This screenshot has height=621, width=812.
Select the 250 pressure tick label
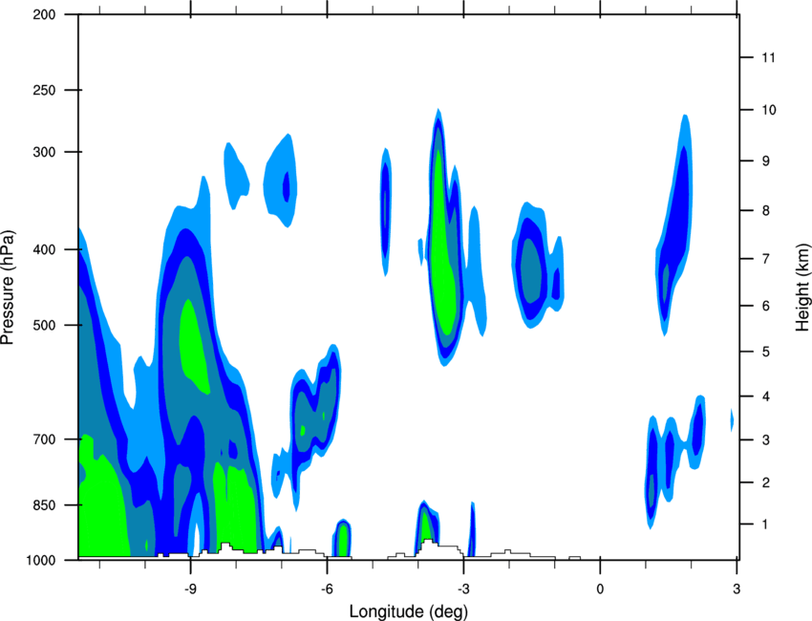tap(44, 90)
